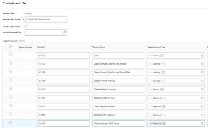Remove the Class Retained Earnings row minus icon

11,89
